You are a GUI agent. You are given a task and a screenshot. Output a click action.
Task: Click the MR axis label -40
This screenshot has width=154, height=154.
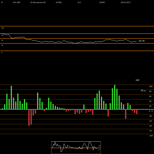point(150,121)
